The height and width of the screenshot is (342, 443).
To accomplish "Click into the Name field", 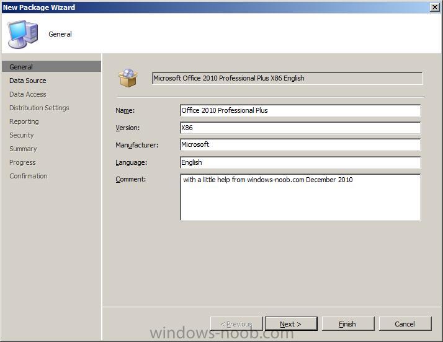I will point(300,110).
